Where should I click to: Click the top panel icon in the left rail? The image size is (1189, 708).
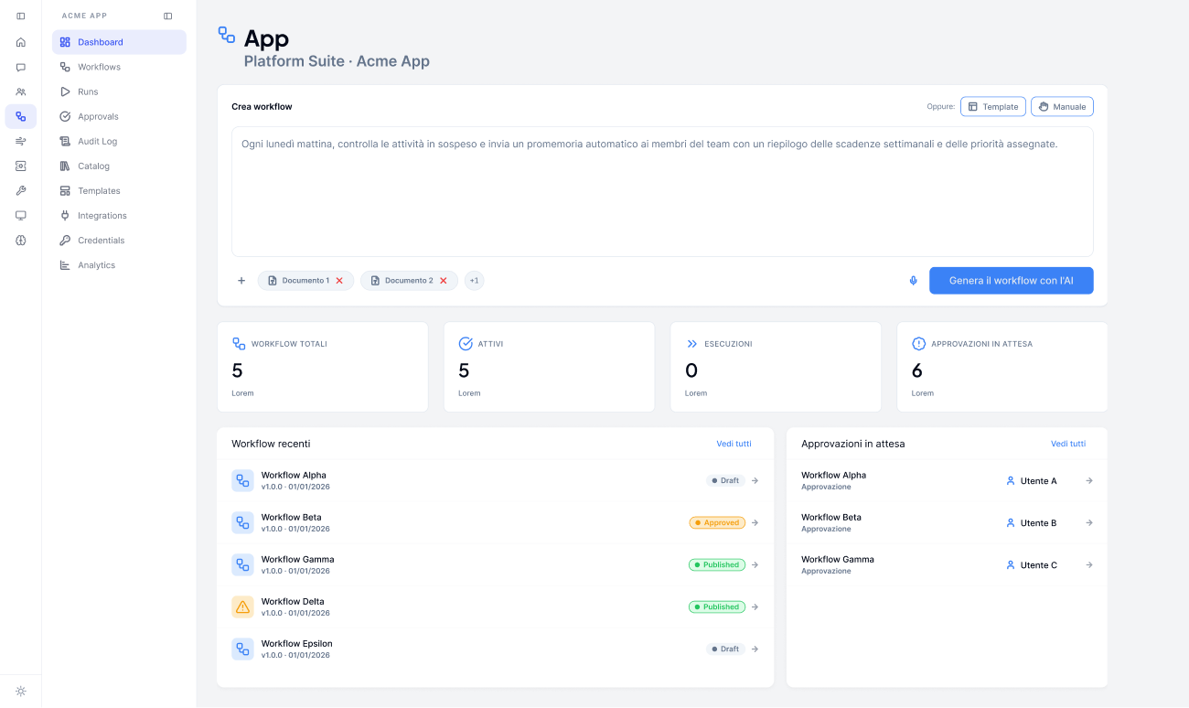pyautogui.click(x=20, y=16)
